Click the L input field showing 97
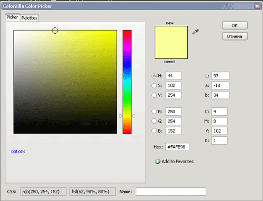Viewport: 263px width, 201px height. point(220,76)
